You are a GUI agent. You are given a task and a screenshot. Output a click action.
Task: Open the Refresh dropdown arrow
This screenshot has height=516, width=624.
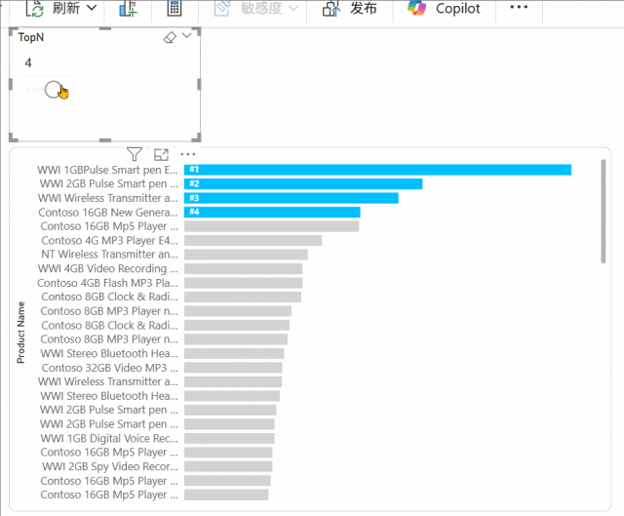click(x=92, y=8)
